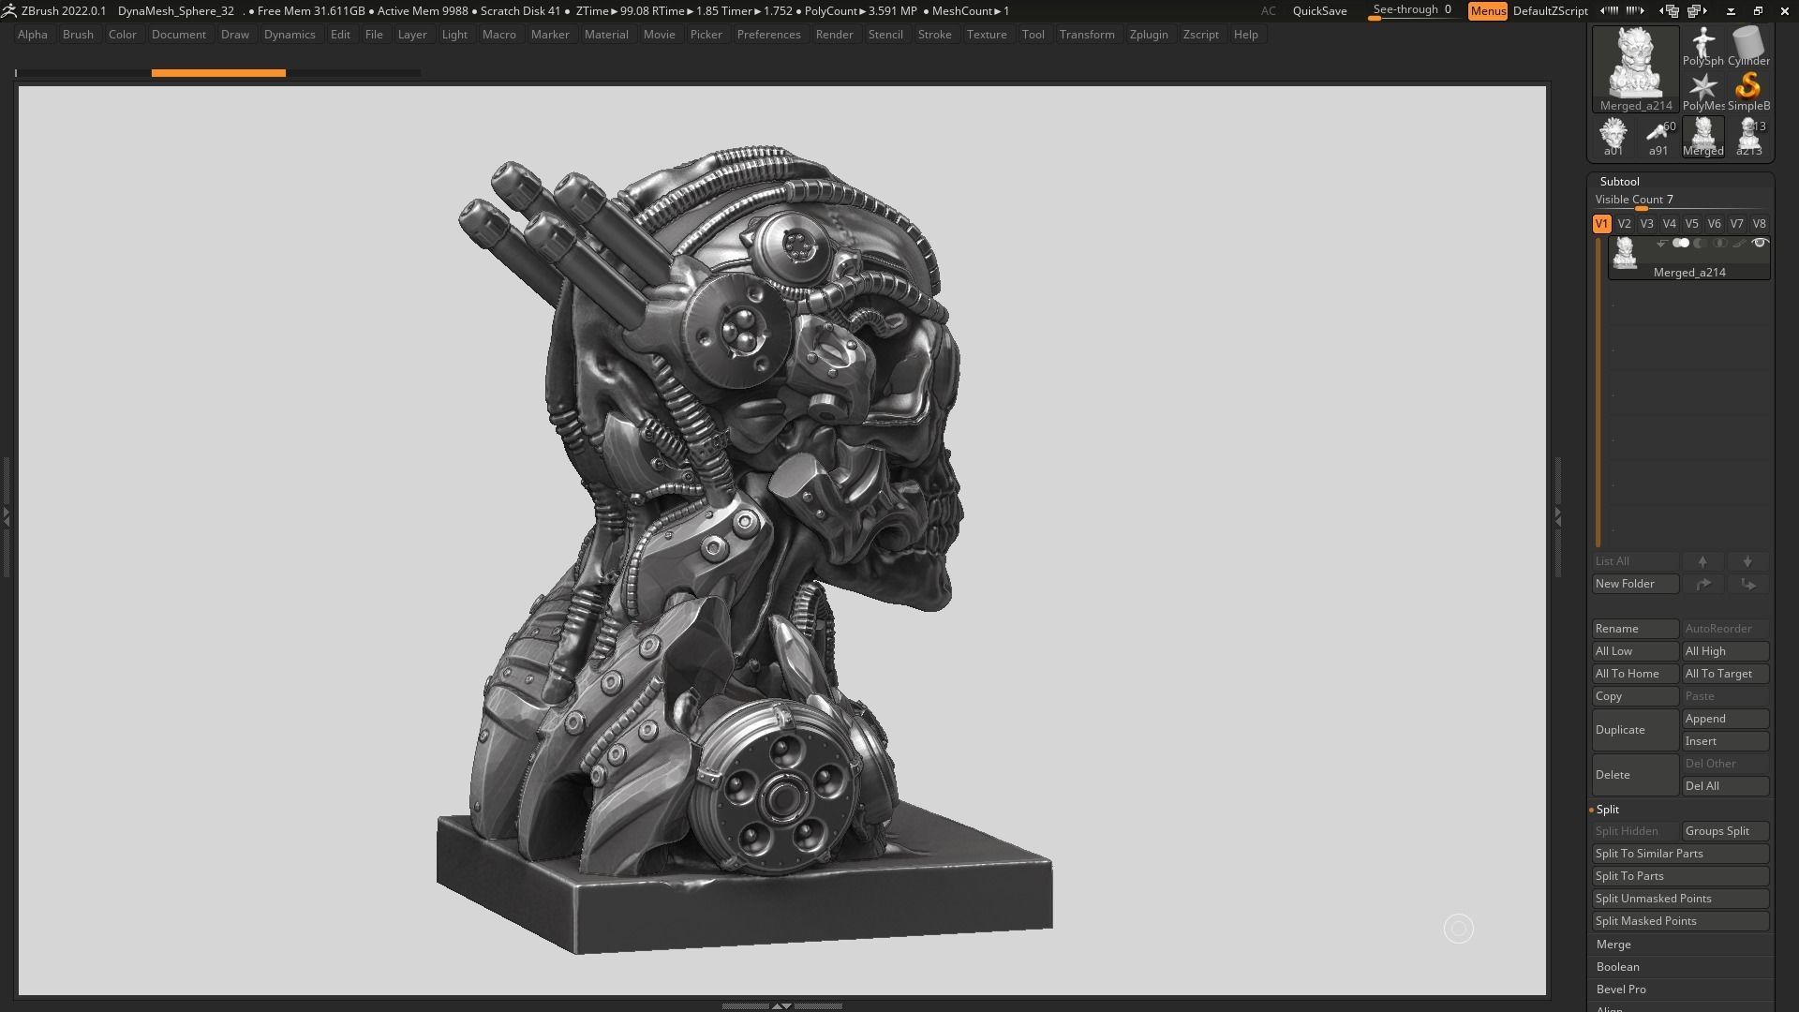
Task: Select the a91 tool thumbnail
Action: click(1658, 136)
